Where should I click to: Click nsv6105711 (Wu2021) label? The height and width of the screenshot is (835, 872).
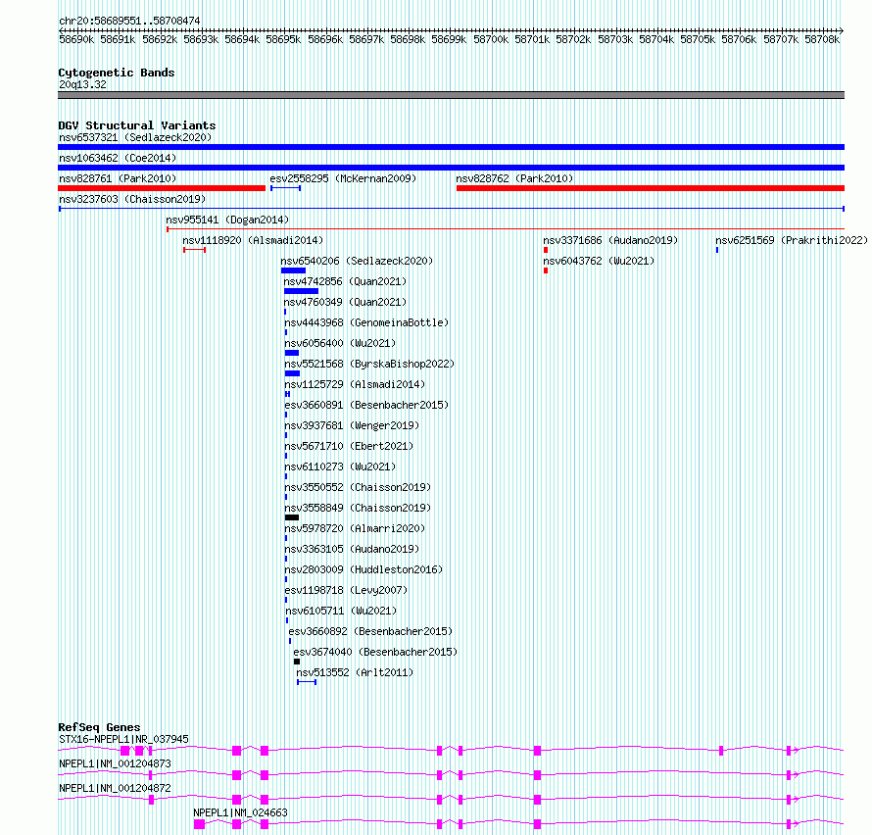click(341, 611)
